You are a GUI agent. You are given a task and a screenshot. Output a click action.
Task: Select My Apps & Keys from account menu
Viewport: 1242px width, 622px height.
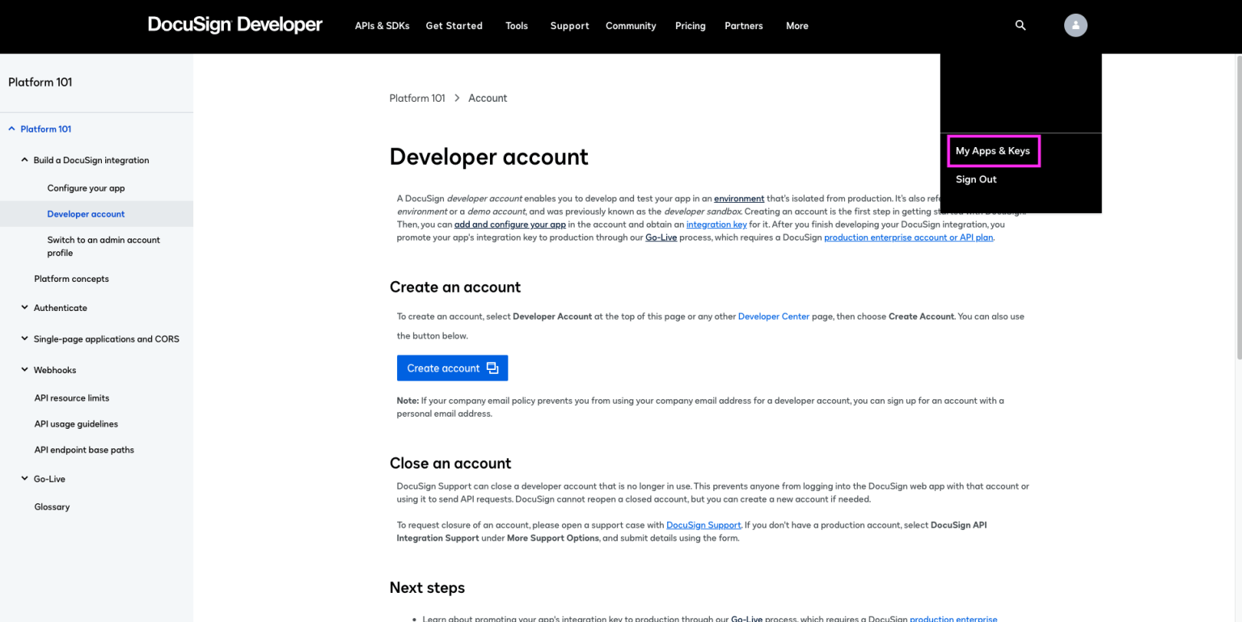click(x=993, y=150)
